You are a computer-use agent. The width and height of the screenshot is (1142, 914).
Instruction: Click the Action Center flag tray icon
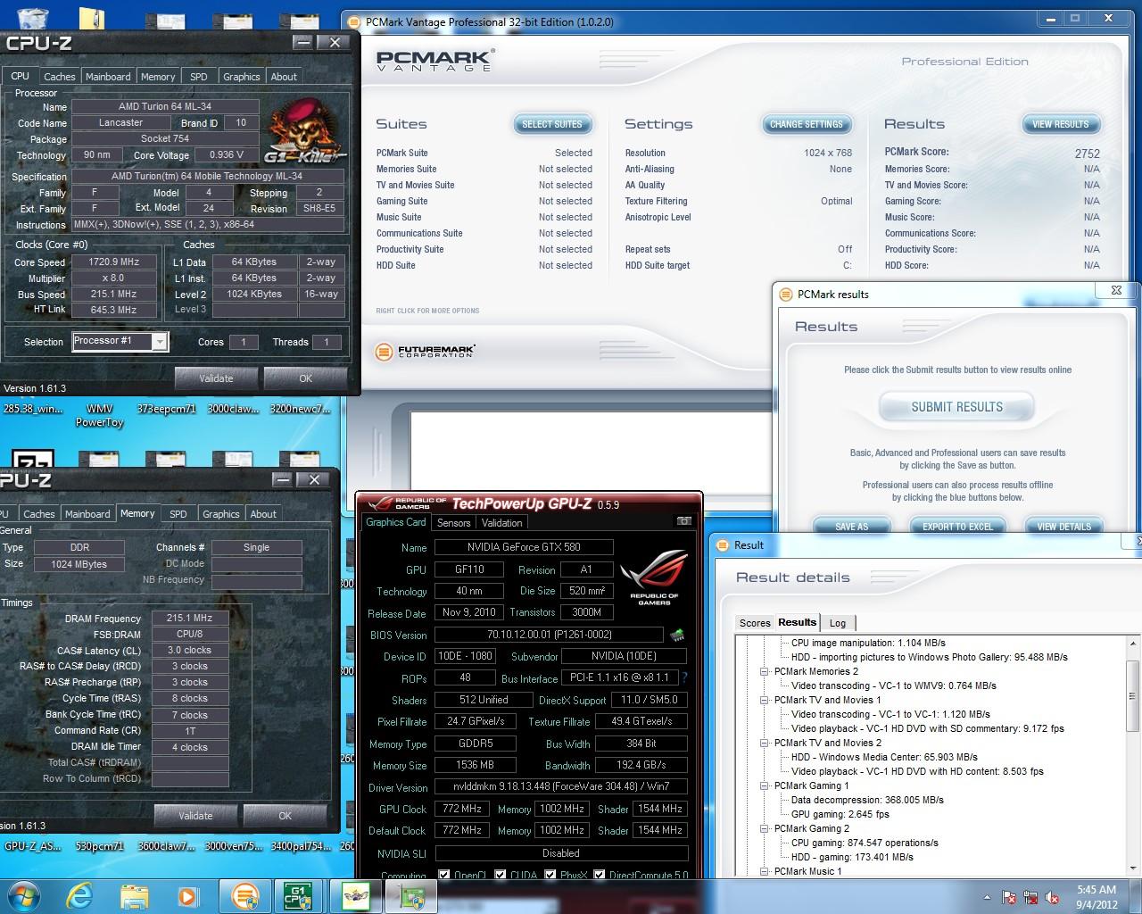1009,897
